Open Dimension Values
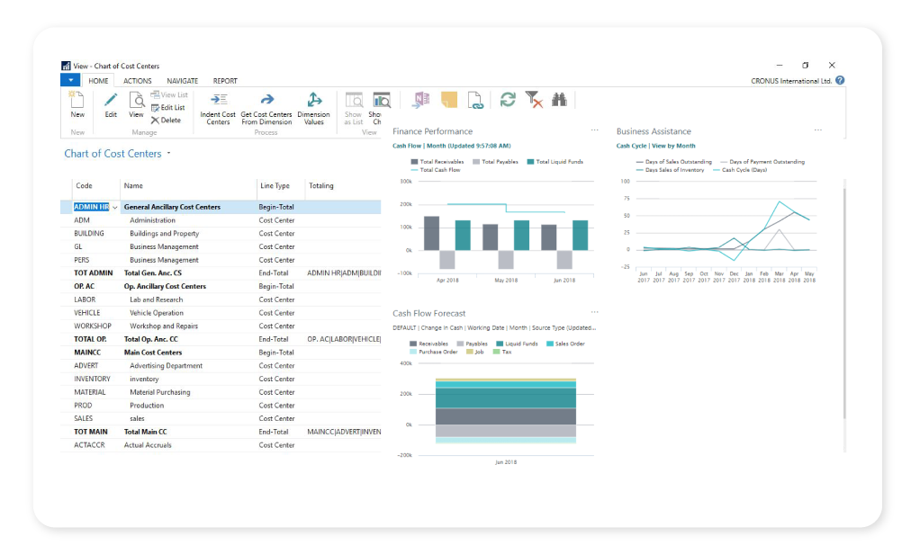The height and width of the screenshot is (554, 911). point(314,109)
